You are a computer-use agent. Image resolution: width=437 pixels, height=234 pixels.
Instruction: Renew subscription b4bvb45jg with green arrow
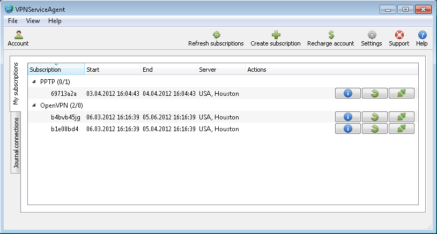(375, 117)
